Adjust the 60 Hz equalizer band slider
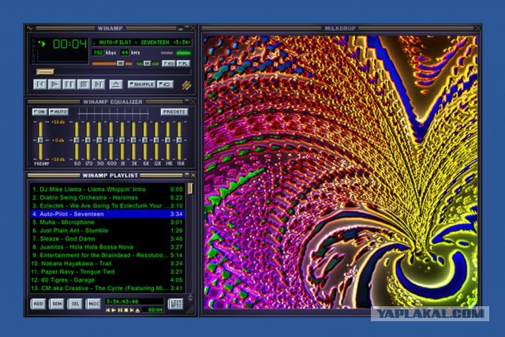 pos(77,140)
